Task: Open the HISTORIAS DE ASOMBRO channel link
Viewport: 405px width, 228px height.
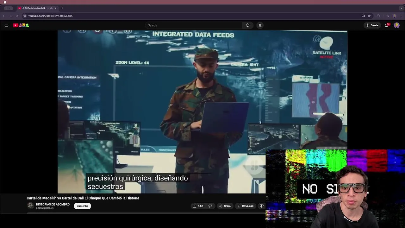Action: 53,205
